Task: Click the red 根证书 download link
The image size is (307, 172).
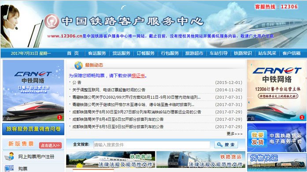Action: click(138, 76)
